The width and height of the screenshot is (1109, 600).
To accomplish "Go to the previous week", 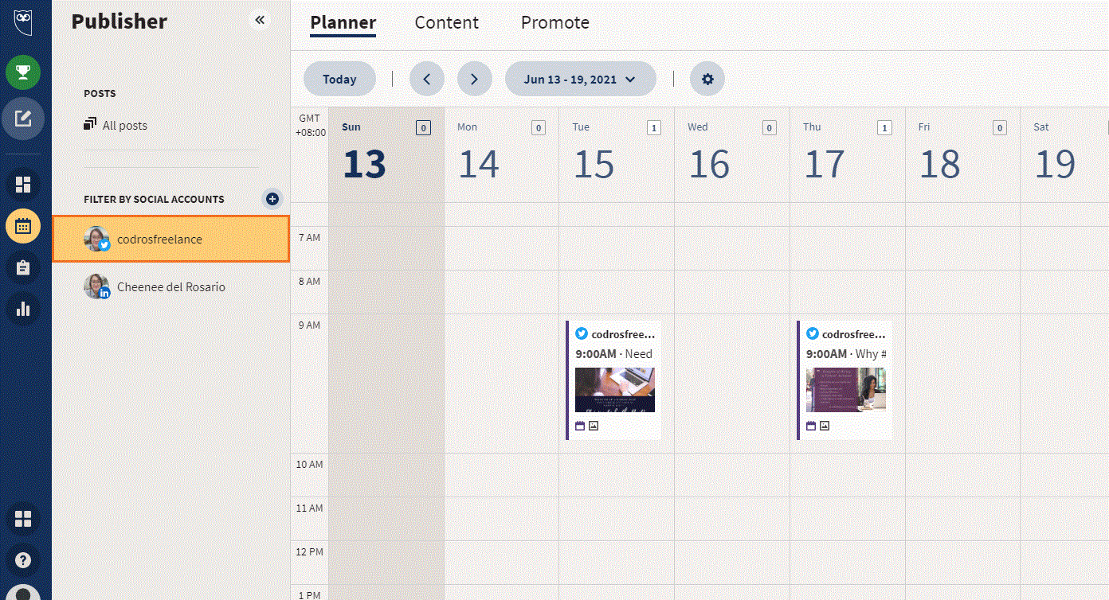I will pyautogui.click(x=427, y=79).
